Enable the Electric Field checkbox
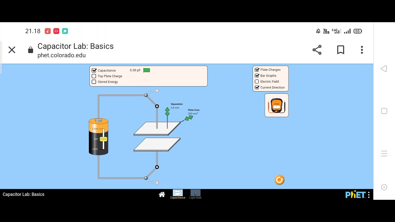This screenshot has width=395, height=222. [257, 81]
